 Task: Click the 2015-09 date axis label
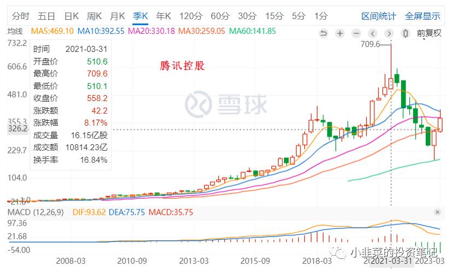pyautogui.click(x=255, y=261)
